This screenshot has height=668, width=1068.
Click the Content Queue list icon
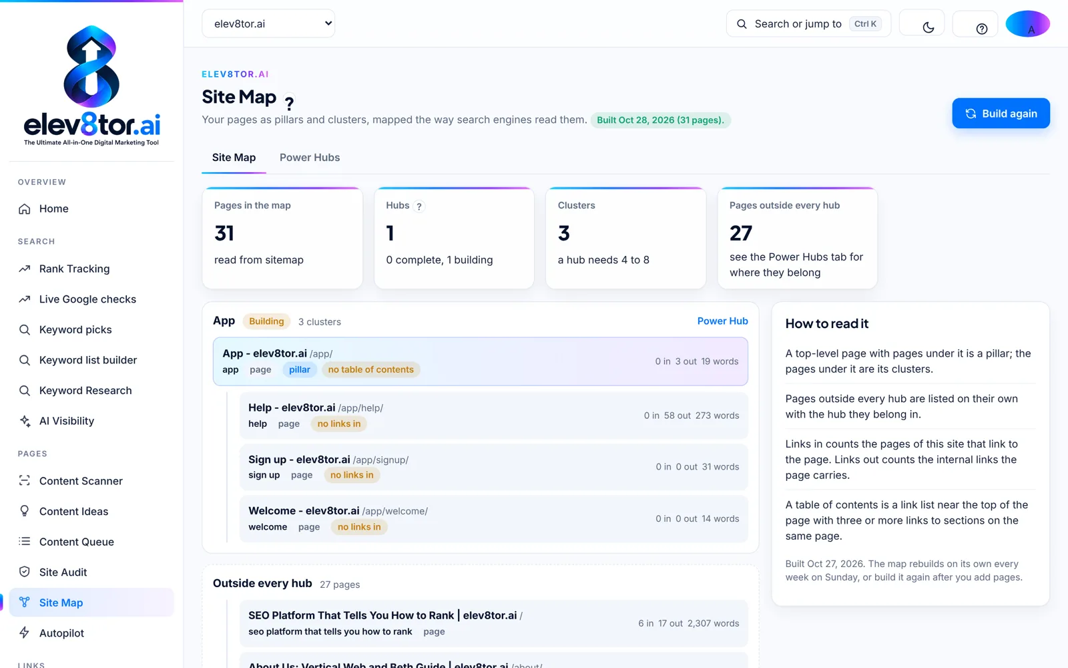click(x=25, y=542)
